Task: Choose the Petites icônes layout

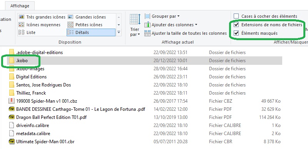Action: [x=85, y=25]
